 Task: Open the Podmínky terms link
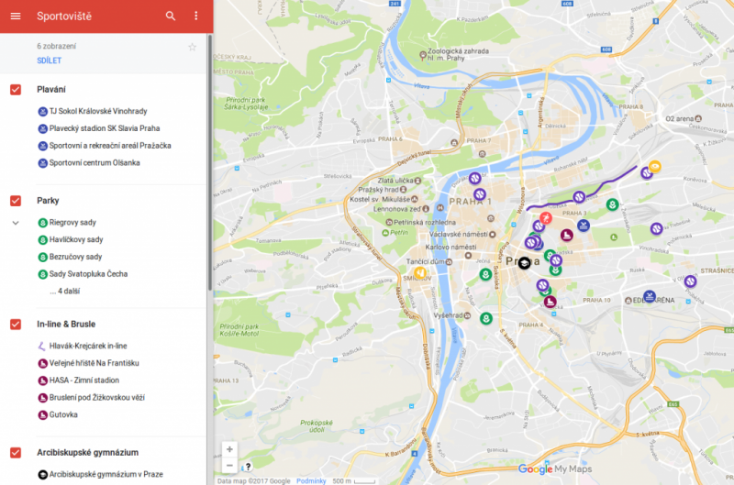[311, 480]
